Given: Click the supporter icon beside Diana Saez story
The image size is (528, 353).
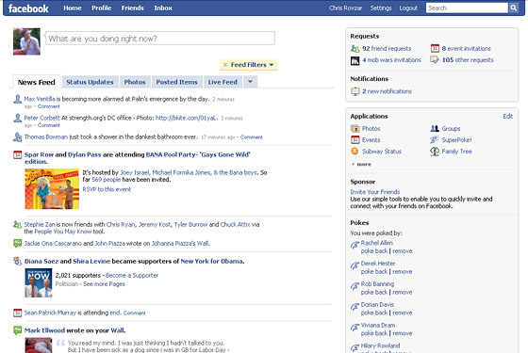Looking at the screenshot, I should pyautogui.click(x=18, y=261).
